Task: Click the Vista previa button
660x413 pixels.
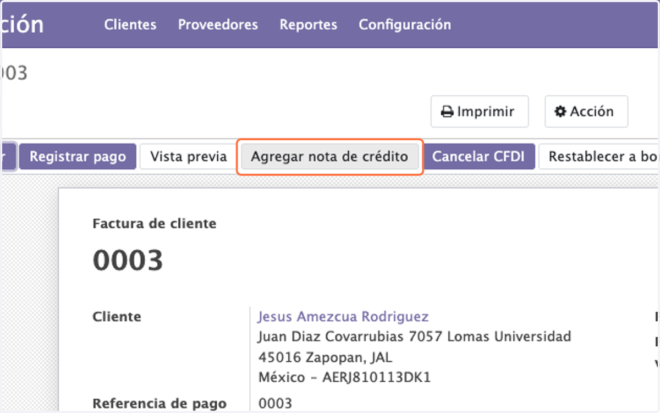Action: [x=189, y=157]
